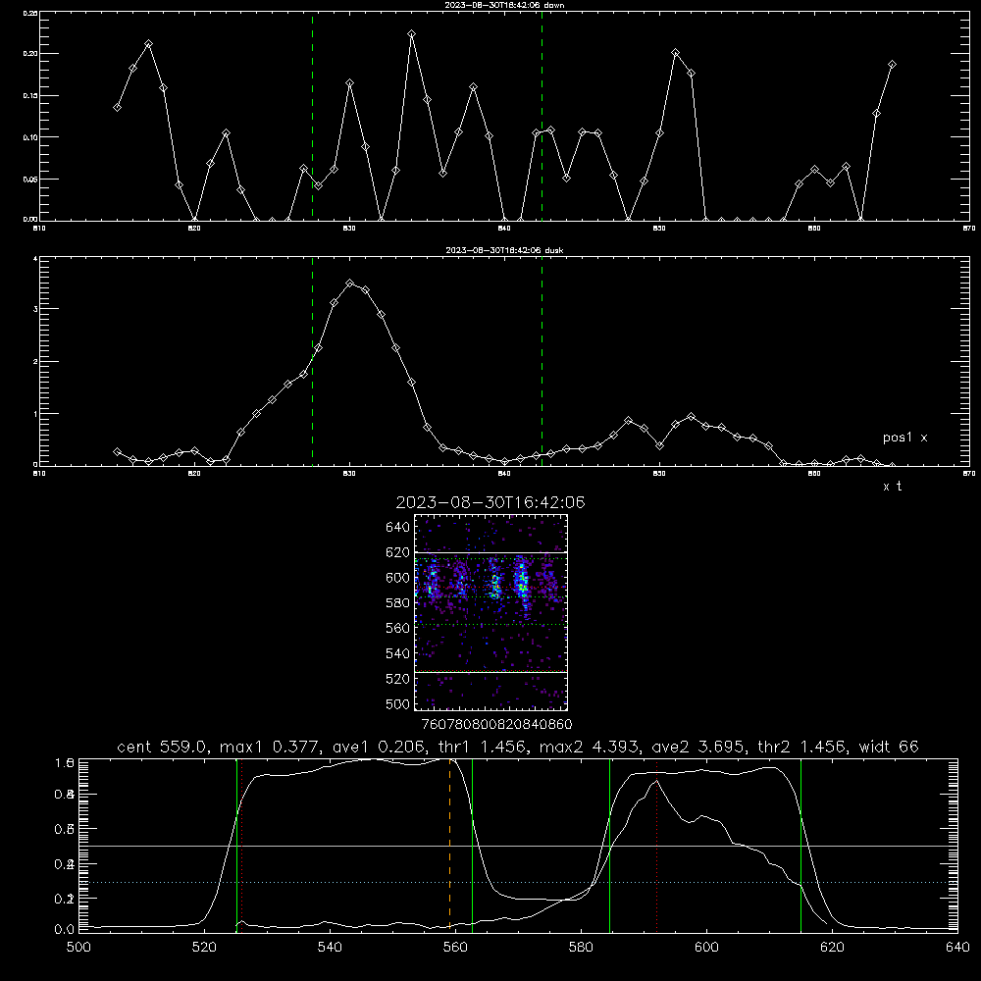981x981 pixels.
Task: Click the dawn plot y-axis label 0.20
Action: tap(30, 54)
